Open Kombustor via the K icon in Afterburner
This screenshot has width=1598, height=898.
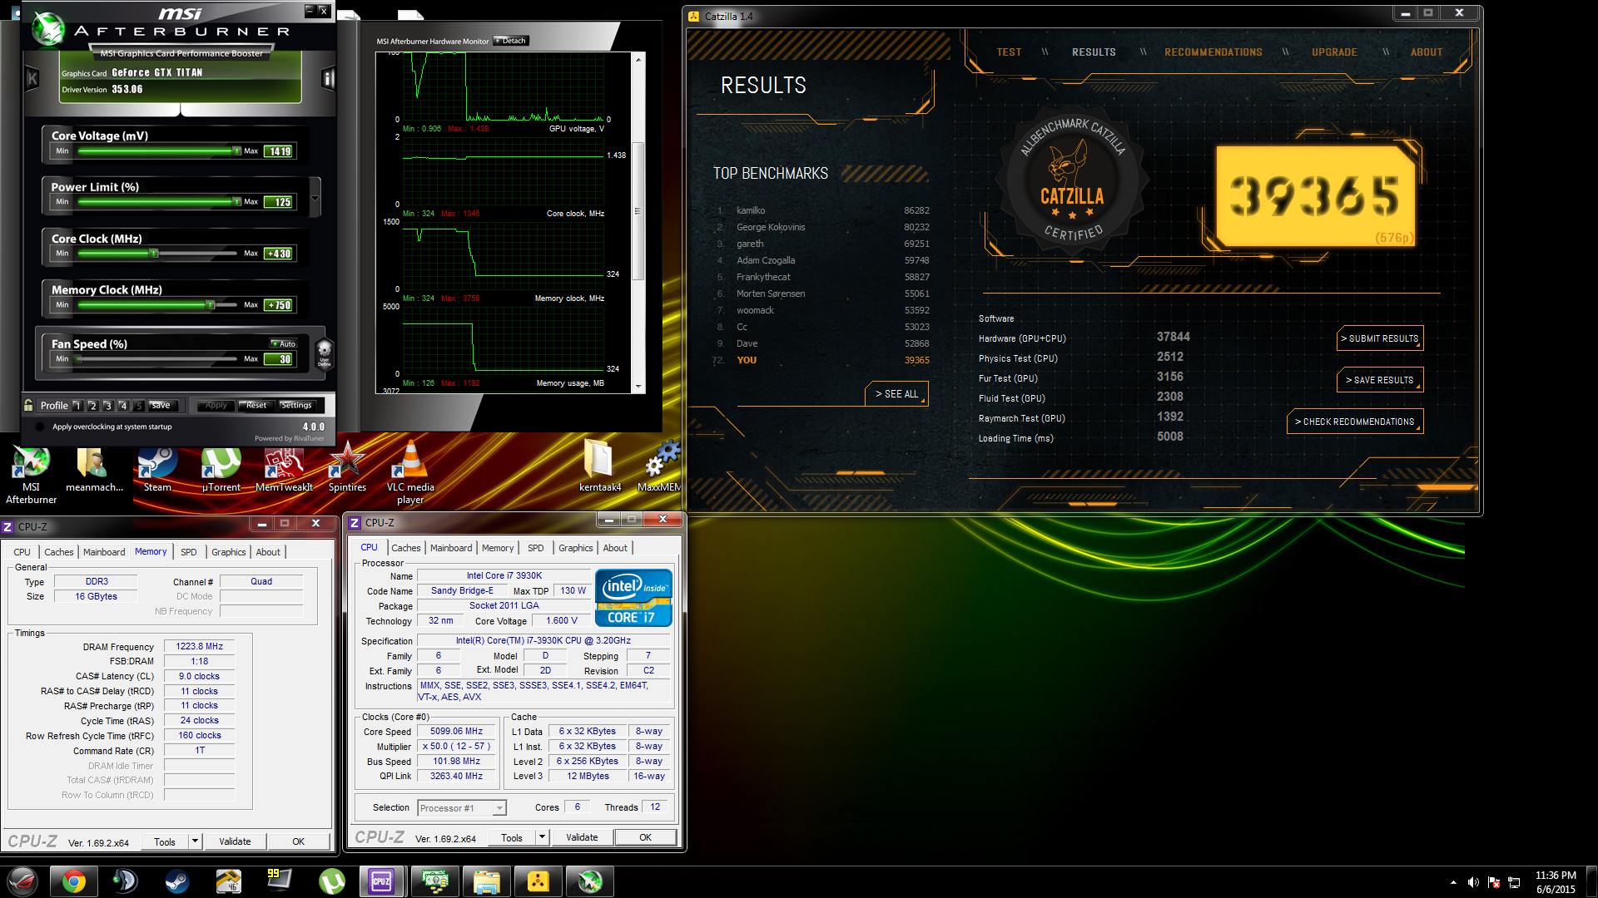click(x=32, y=79)
